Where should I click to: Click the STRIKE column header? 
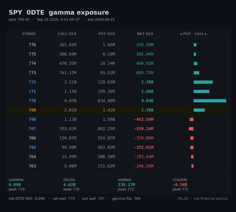29,34
